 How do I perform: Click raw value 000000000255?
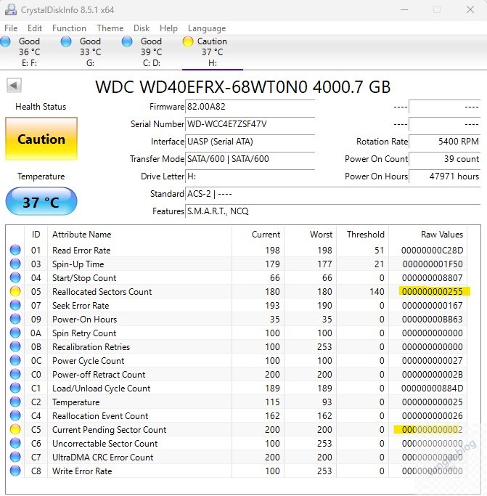(433, 292)
